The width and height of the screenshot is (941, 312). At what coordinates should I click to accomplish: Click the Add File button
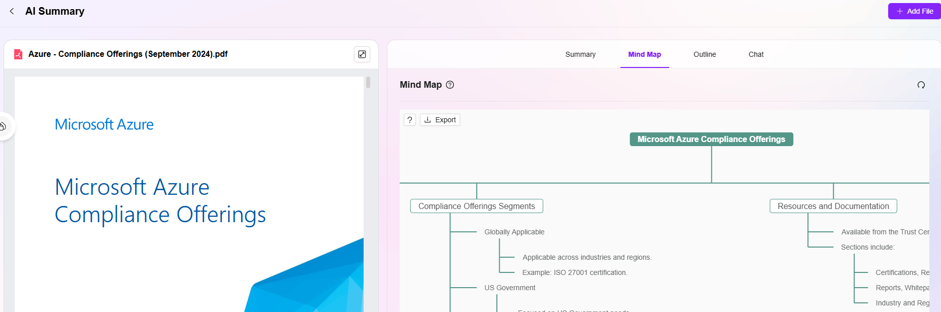point(915,11)
